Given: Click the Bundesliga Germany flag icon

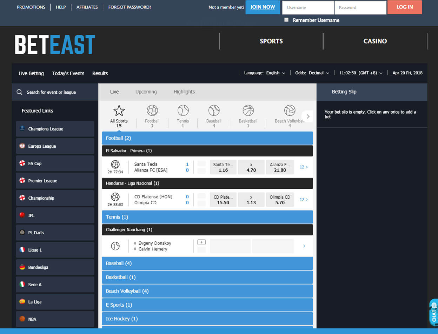Looking at the screenshot, I should (22, 267).
